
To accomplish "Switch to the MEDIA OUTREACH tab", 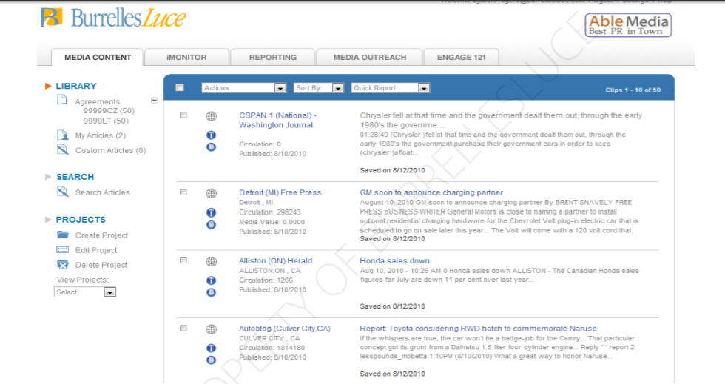I will tap(369, 58).
